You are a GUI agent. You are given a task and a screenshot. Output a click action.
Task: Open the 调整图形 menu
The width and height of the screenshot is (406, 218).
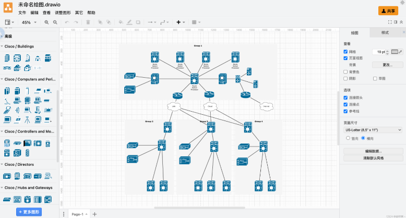click(63, 13)
